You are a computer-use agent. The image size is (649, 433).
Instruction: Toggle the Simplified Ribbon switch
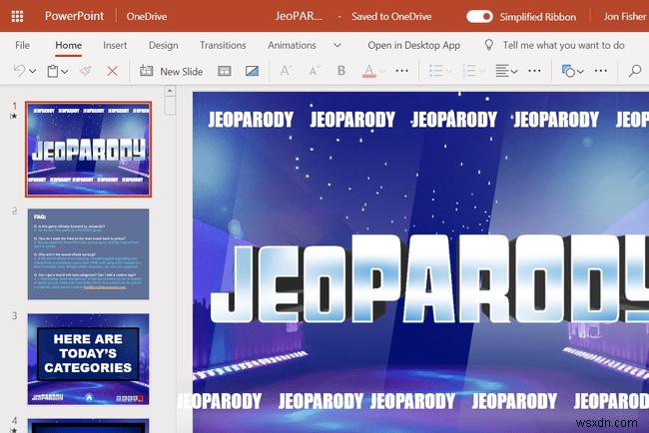(480, 16)
